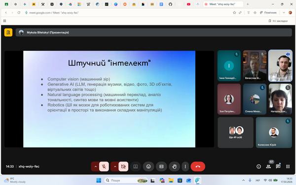Open the chat panel
296x185 pixels.
tap(278, 167)
